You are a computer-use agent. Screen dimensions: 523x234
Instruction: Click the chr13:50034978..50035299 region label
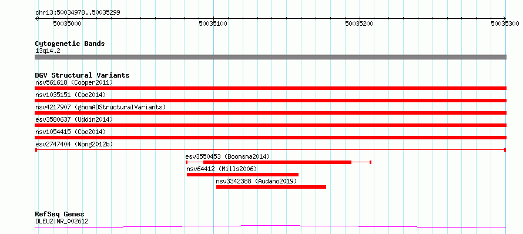(78, 13)
